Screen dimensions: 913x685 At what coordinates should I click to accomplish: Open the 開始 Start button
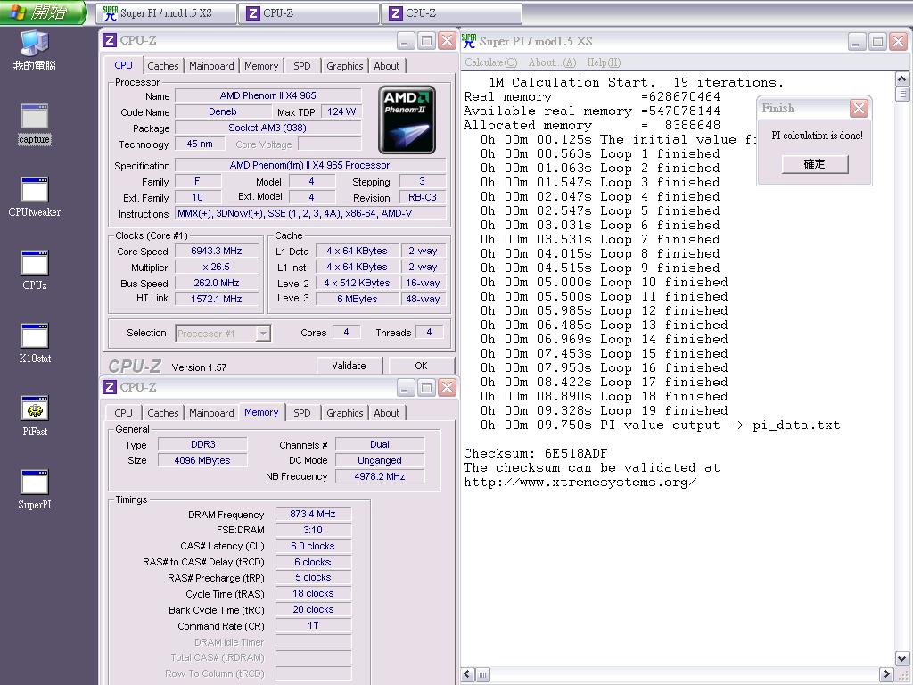pos(43,12)
